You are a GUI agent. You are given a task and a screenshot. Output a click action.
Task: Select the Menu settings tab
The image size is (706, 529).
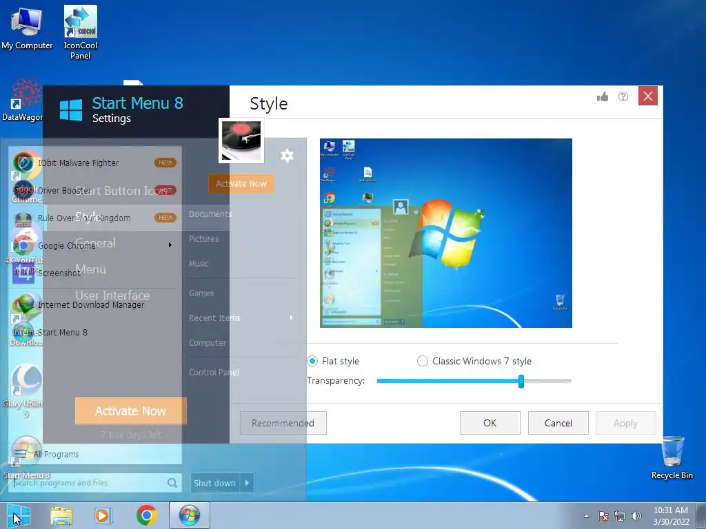(91, 269)
